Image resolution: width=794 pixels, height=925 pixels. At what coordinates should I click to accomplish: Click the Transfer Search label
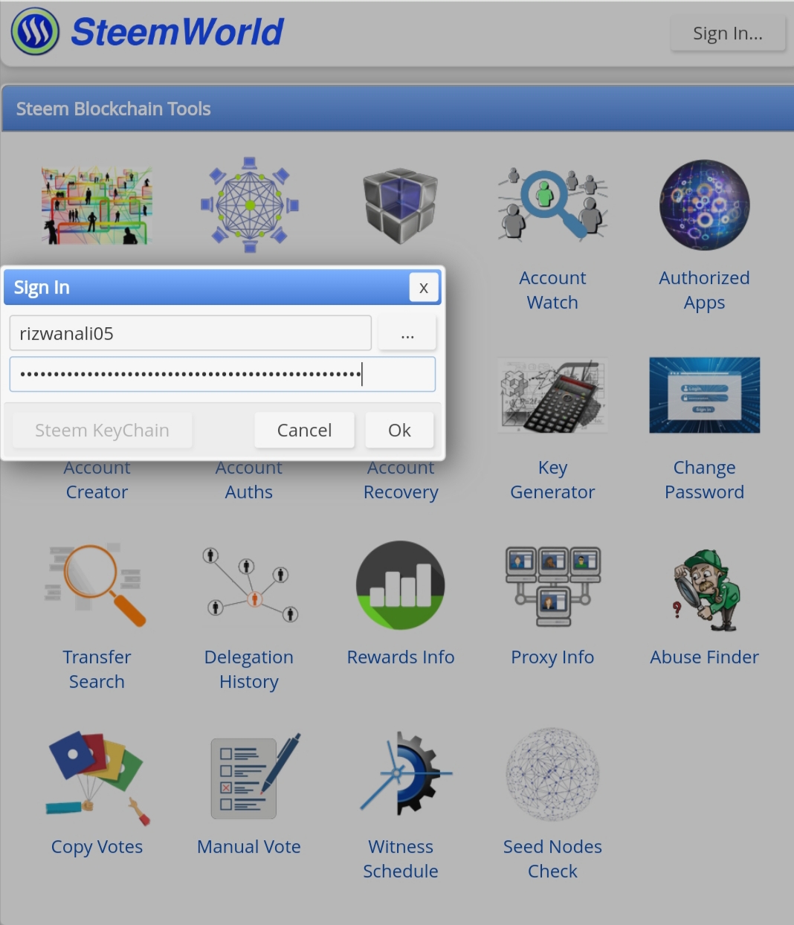click(x=97, y=669)
